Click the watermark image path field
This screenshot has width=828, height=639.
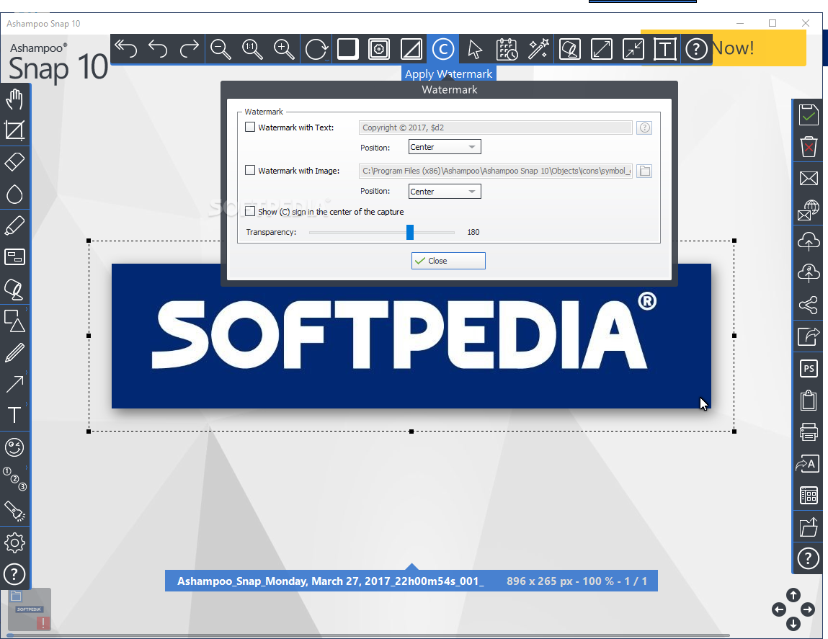pos(495,171)
